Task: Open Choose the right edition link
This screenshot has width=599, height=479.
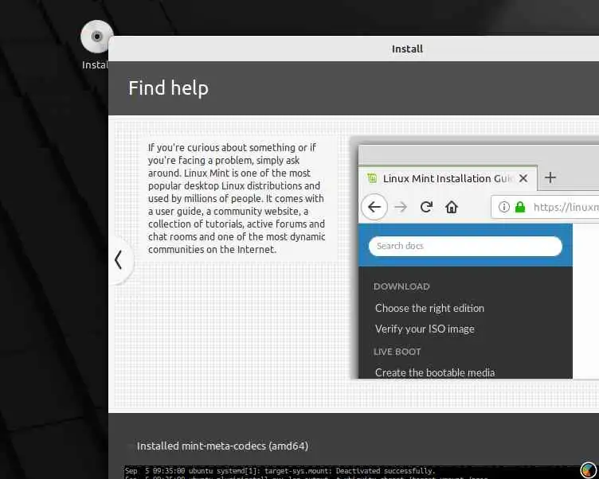Action: [429, 308]
